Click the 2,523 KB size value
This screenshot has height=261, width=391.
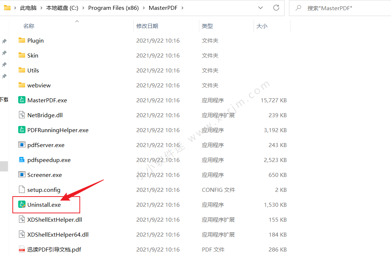(x=275, y=160)
